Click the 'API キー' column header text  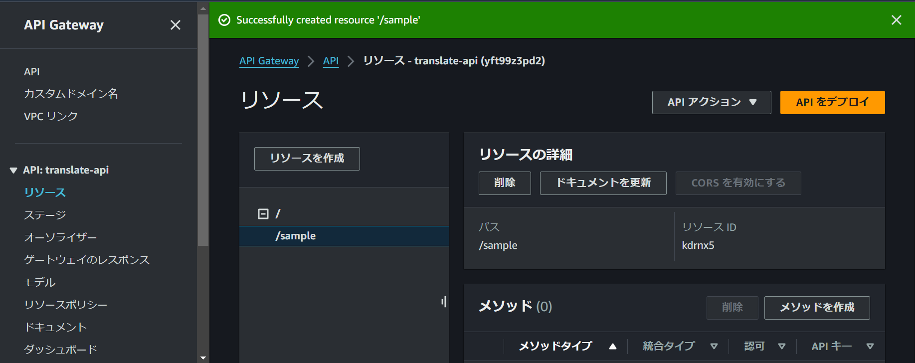[x=832, y=346]
